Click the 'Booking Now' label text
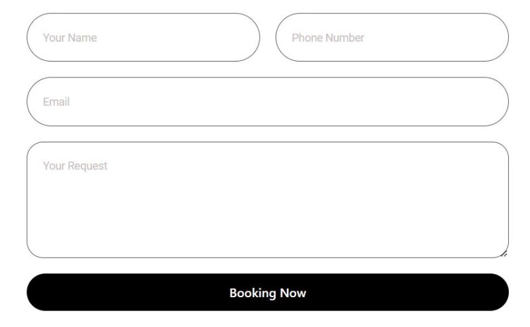The height and width of the screenshot is (327, 530). pos(268,293)
